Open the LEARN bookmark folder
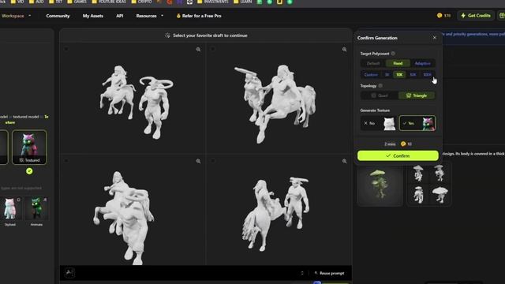Viewport: 505px width, 284px height. click(243, 2)
